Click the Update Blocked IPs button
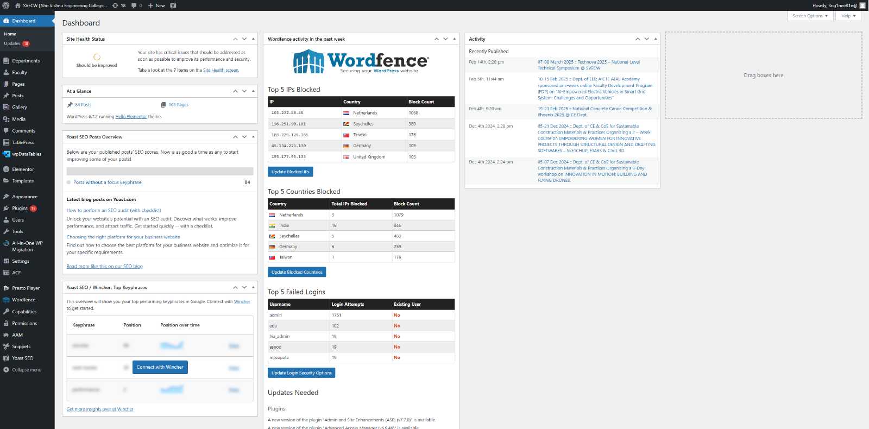Screen dimensions: 869x429 (x=290, y=172)
